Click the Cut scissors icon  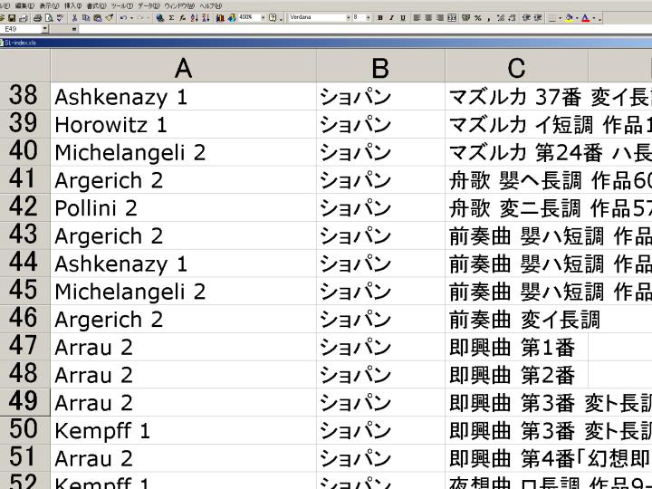pos(74,18)
